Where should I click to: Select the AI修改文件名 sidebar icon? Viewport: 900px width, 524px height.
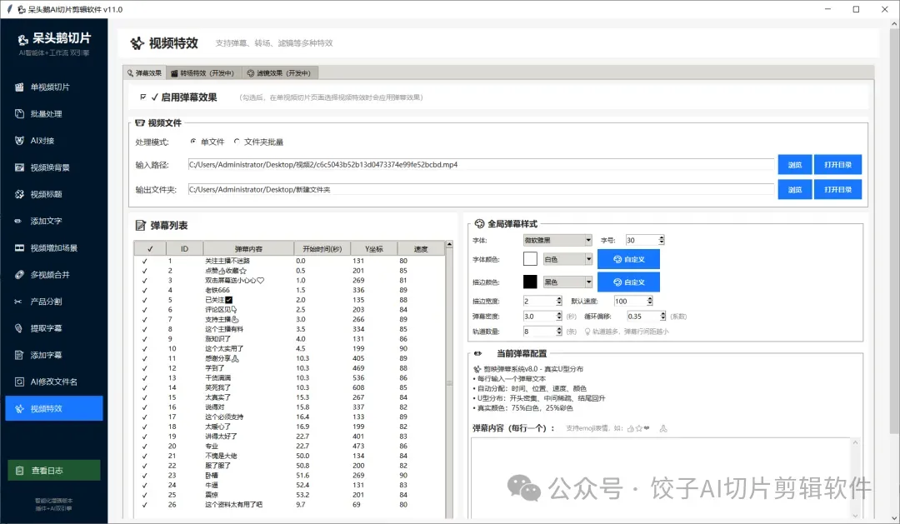pyautogui.click(x=19, y=382)
